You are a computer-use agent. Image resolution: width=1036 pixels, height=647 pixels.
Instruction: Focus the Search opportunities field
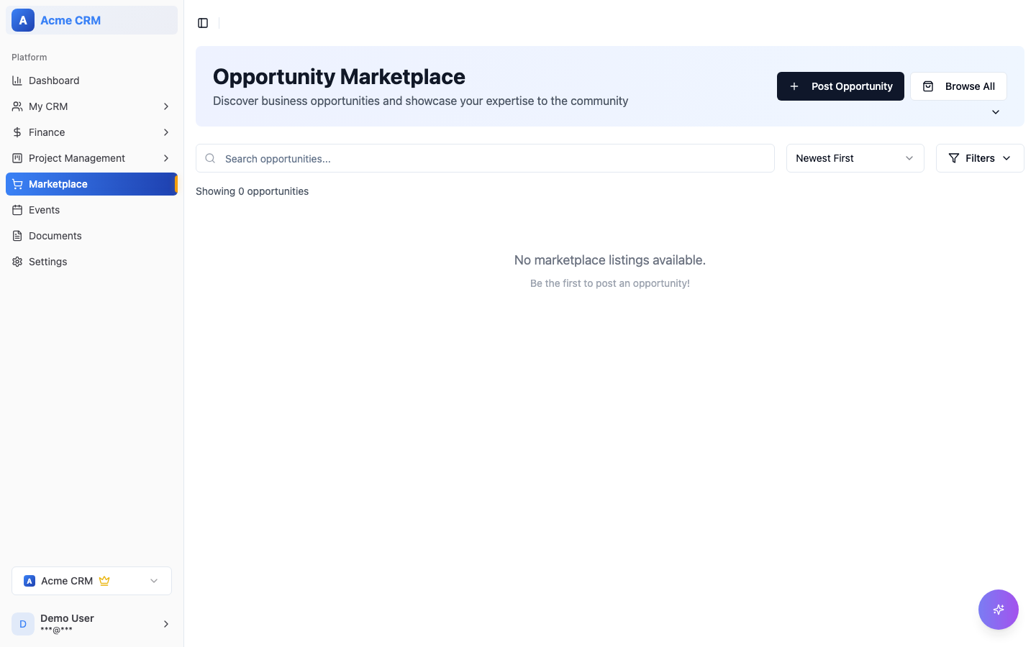[x=485, y=158]
